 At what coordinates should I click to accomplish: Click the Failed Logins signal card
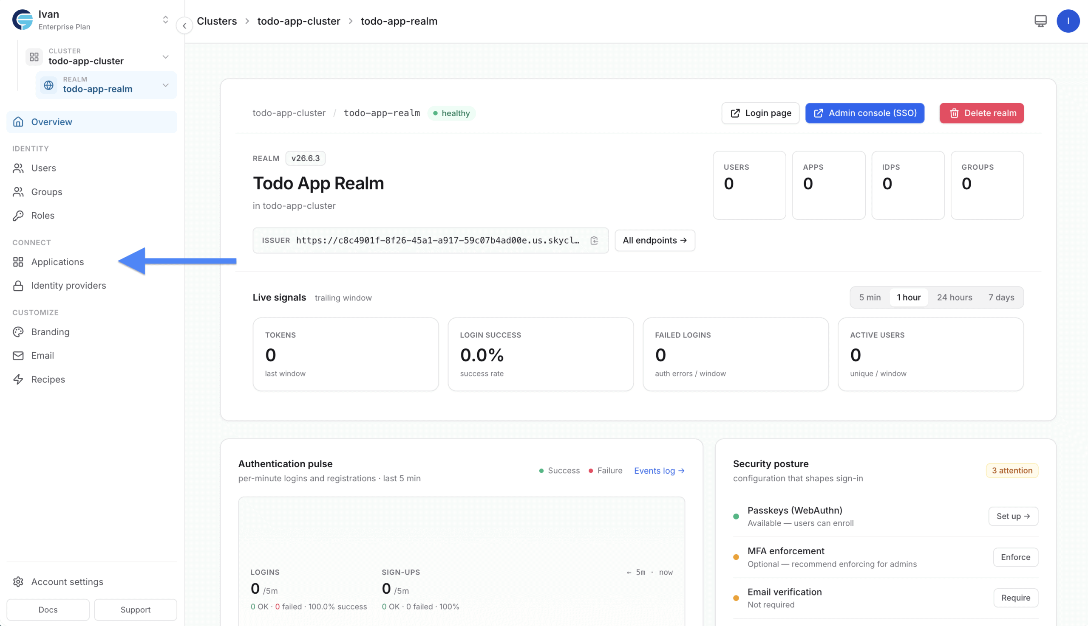735,354
